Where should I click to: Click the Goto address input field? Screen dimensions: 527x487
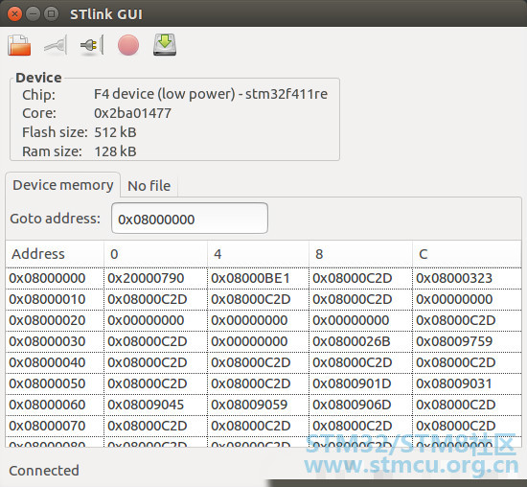click(190, 219)
